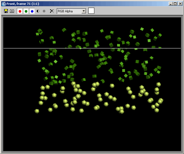Clear the rendered image with X
Screen dimensions: 184x154
[x=52, y=11]
